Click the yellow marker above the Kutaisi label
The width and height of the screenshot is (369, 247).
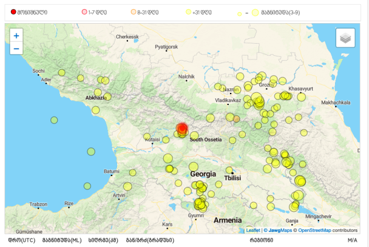147,136
